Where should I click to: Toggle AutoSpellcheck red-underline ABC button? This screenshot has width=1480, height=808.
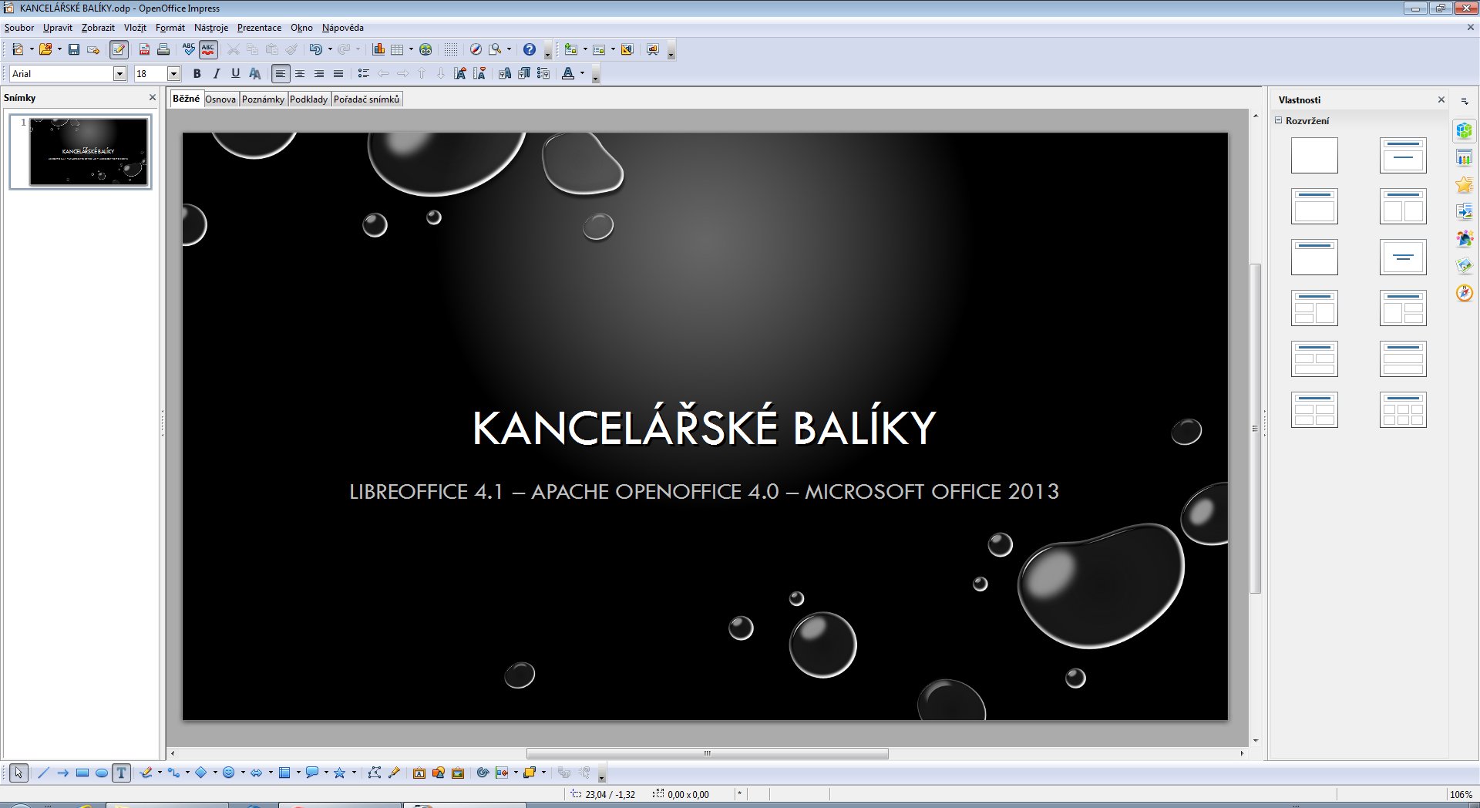pos(208,49)
